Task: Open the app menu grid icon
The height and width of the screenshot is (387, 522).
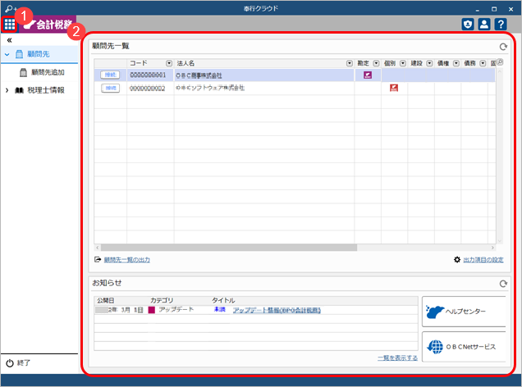Action: [9, 24]
